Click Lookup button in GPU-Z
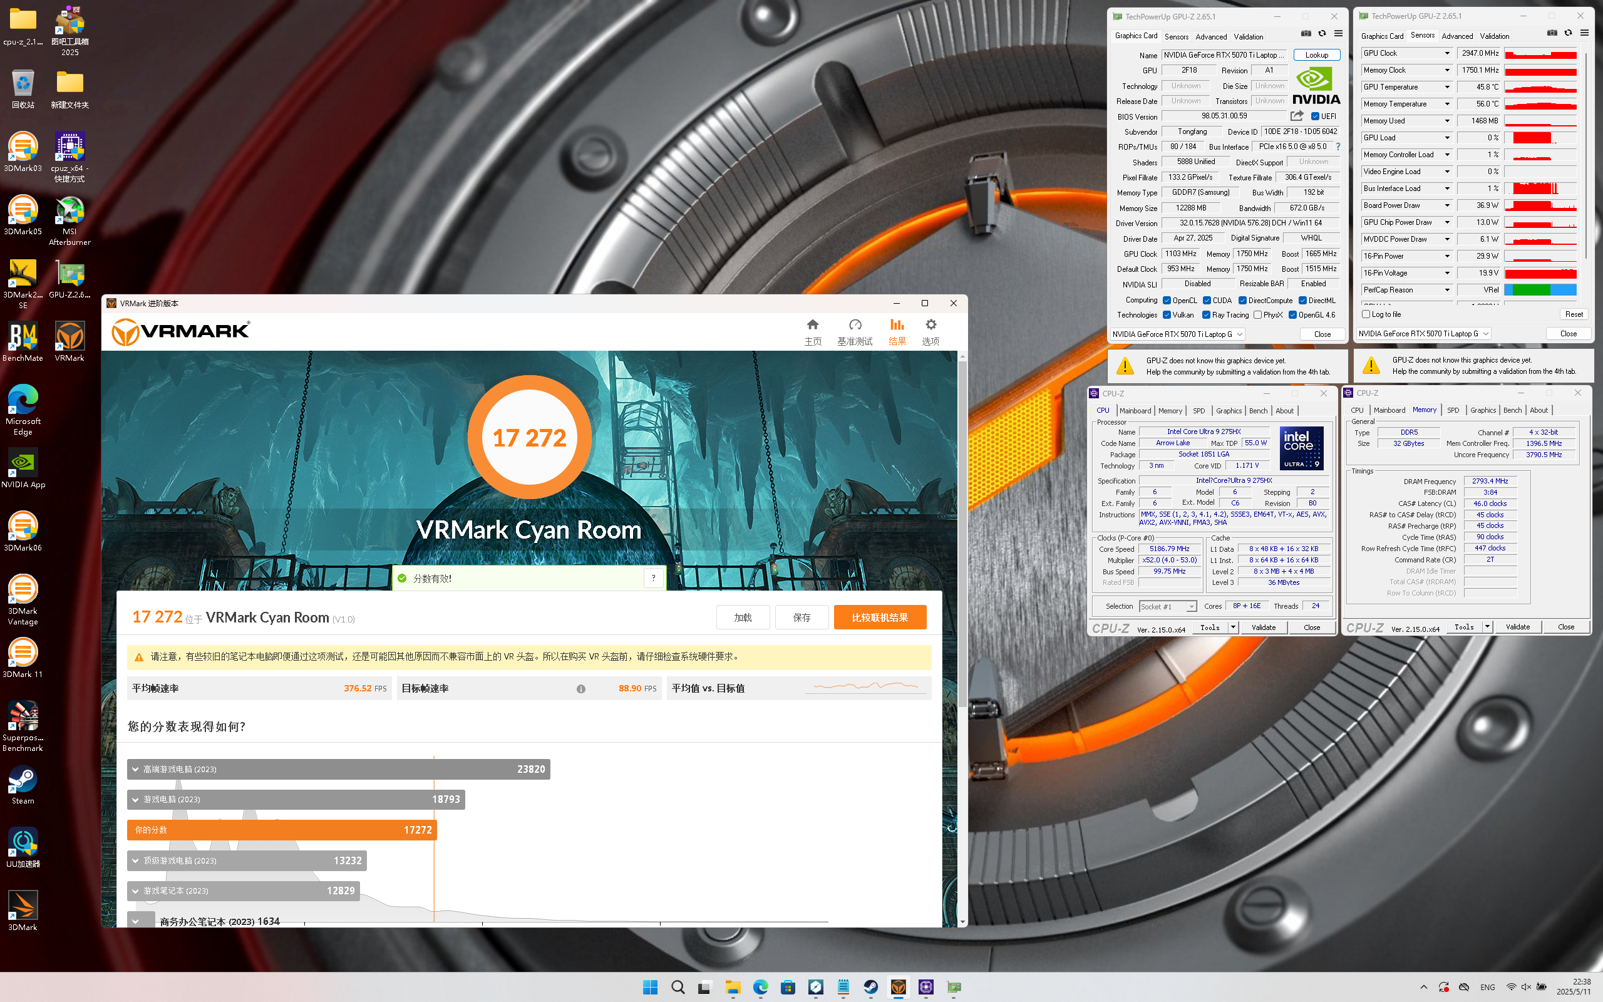Screen dimensions: 1603x1002 point(1316,55)
